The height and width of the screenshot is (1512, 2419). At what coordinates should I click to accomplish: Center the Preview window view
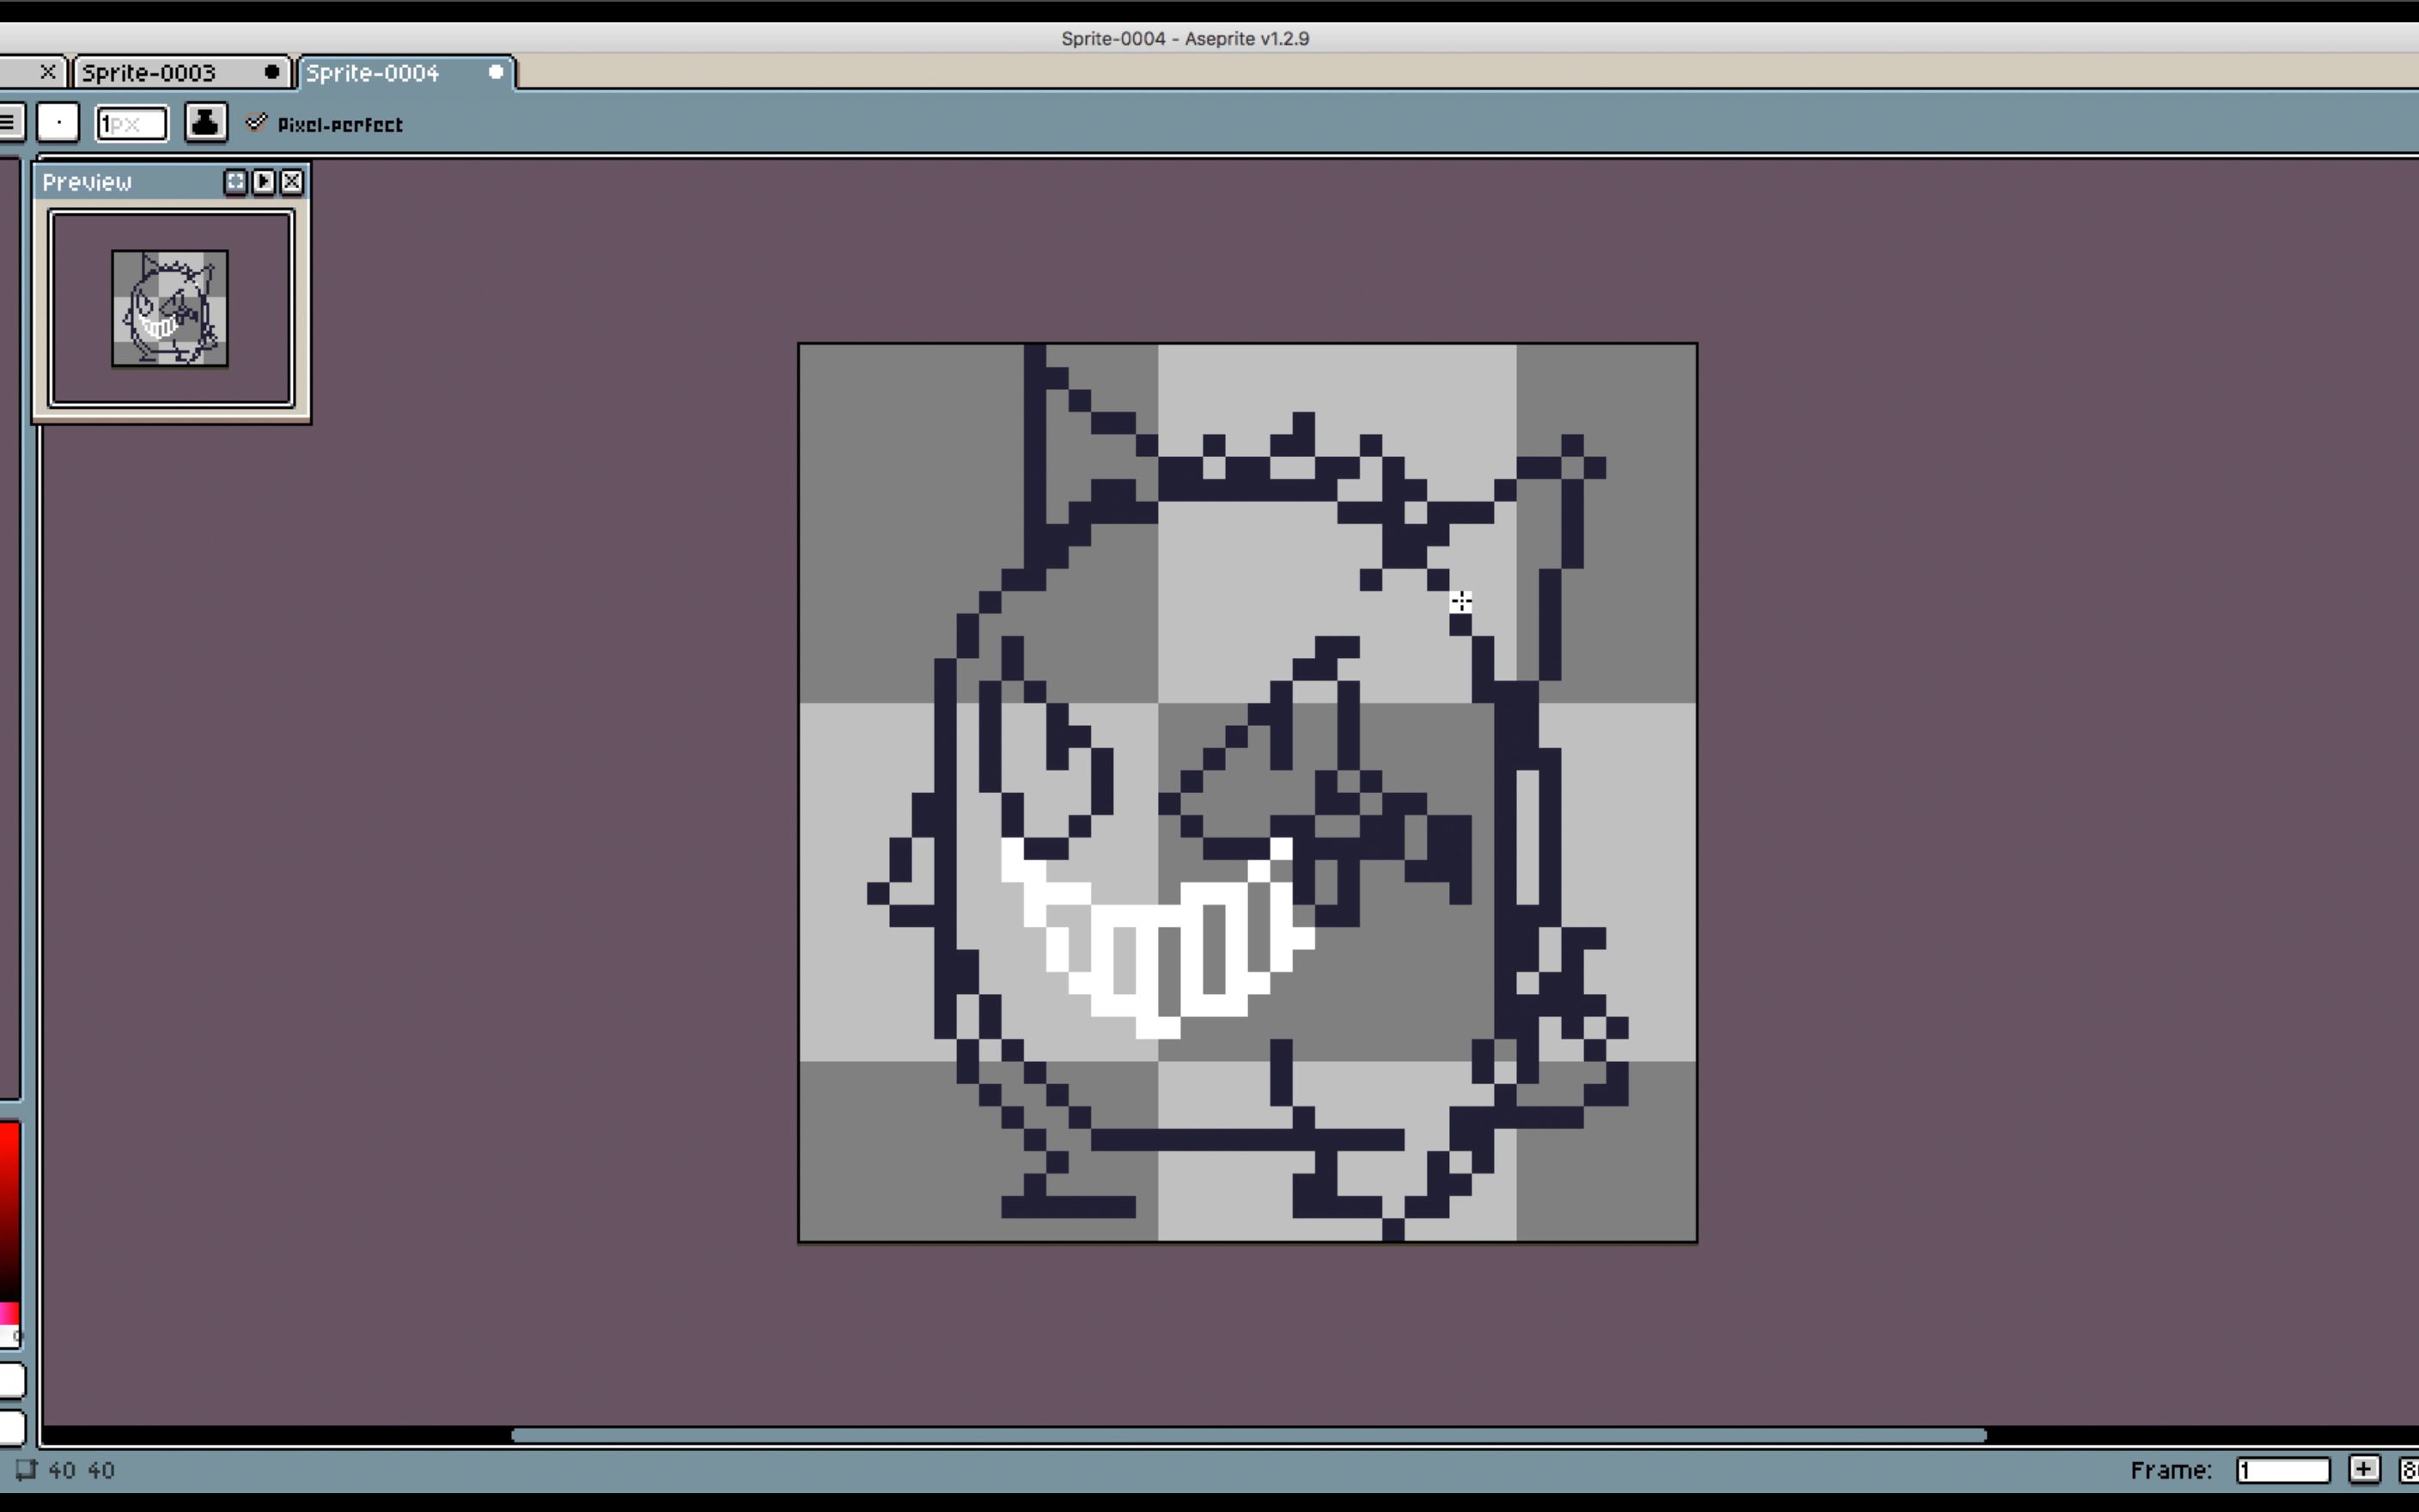coord(235,181)
